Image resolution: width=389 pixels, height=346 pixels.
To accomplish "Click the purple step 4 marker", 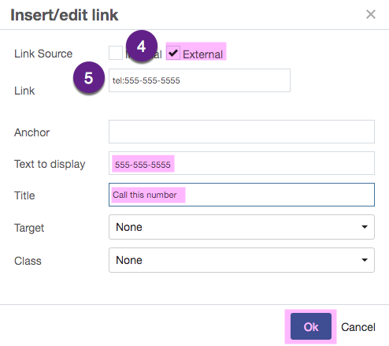I will (142, 46).
